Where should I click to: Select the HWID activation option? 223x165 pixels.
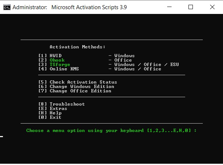point(55,56)
